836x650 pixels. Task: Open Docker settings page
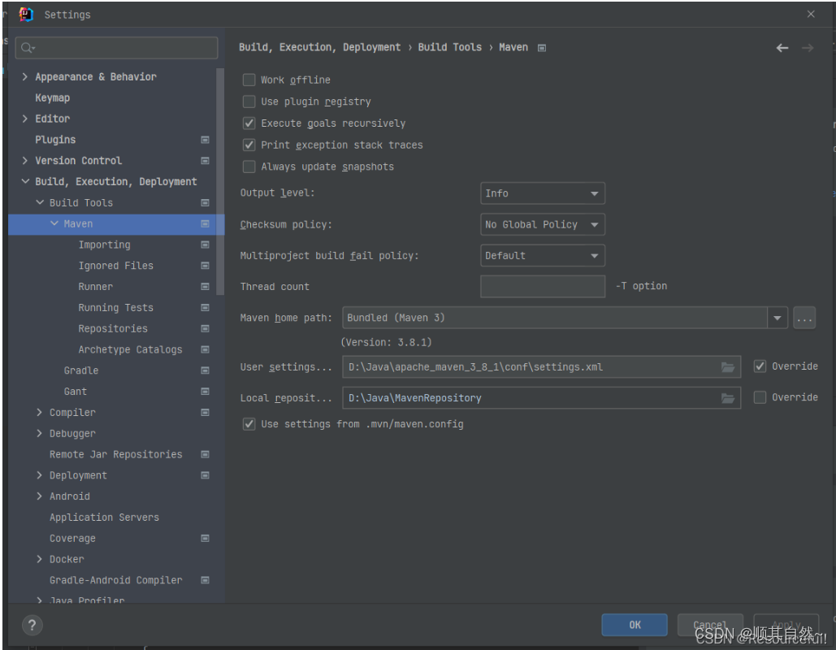pos(67,559)
